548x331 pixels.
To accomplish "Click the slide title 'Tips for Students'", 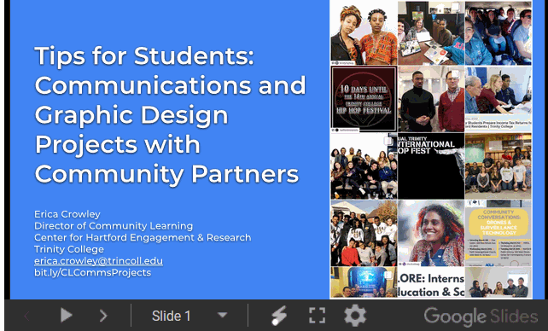I will (144, 55).
